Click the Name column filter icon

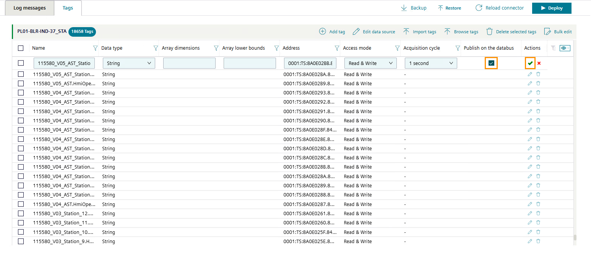pos(95,48)
